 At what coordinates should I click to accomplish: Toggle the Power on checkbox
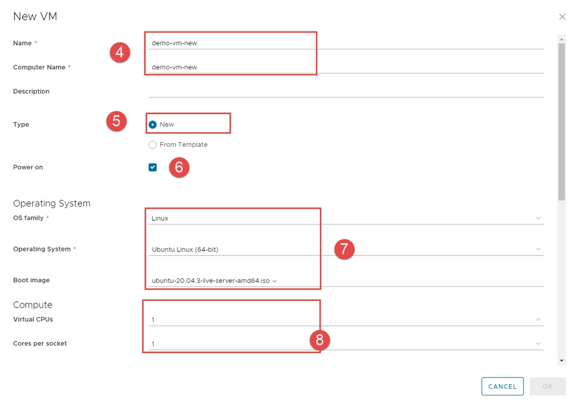(152, 167)
